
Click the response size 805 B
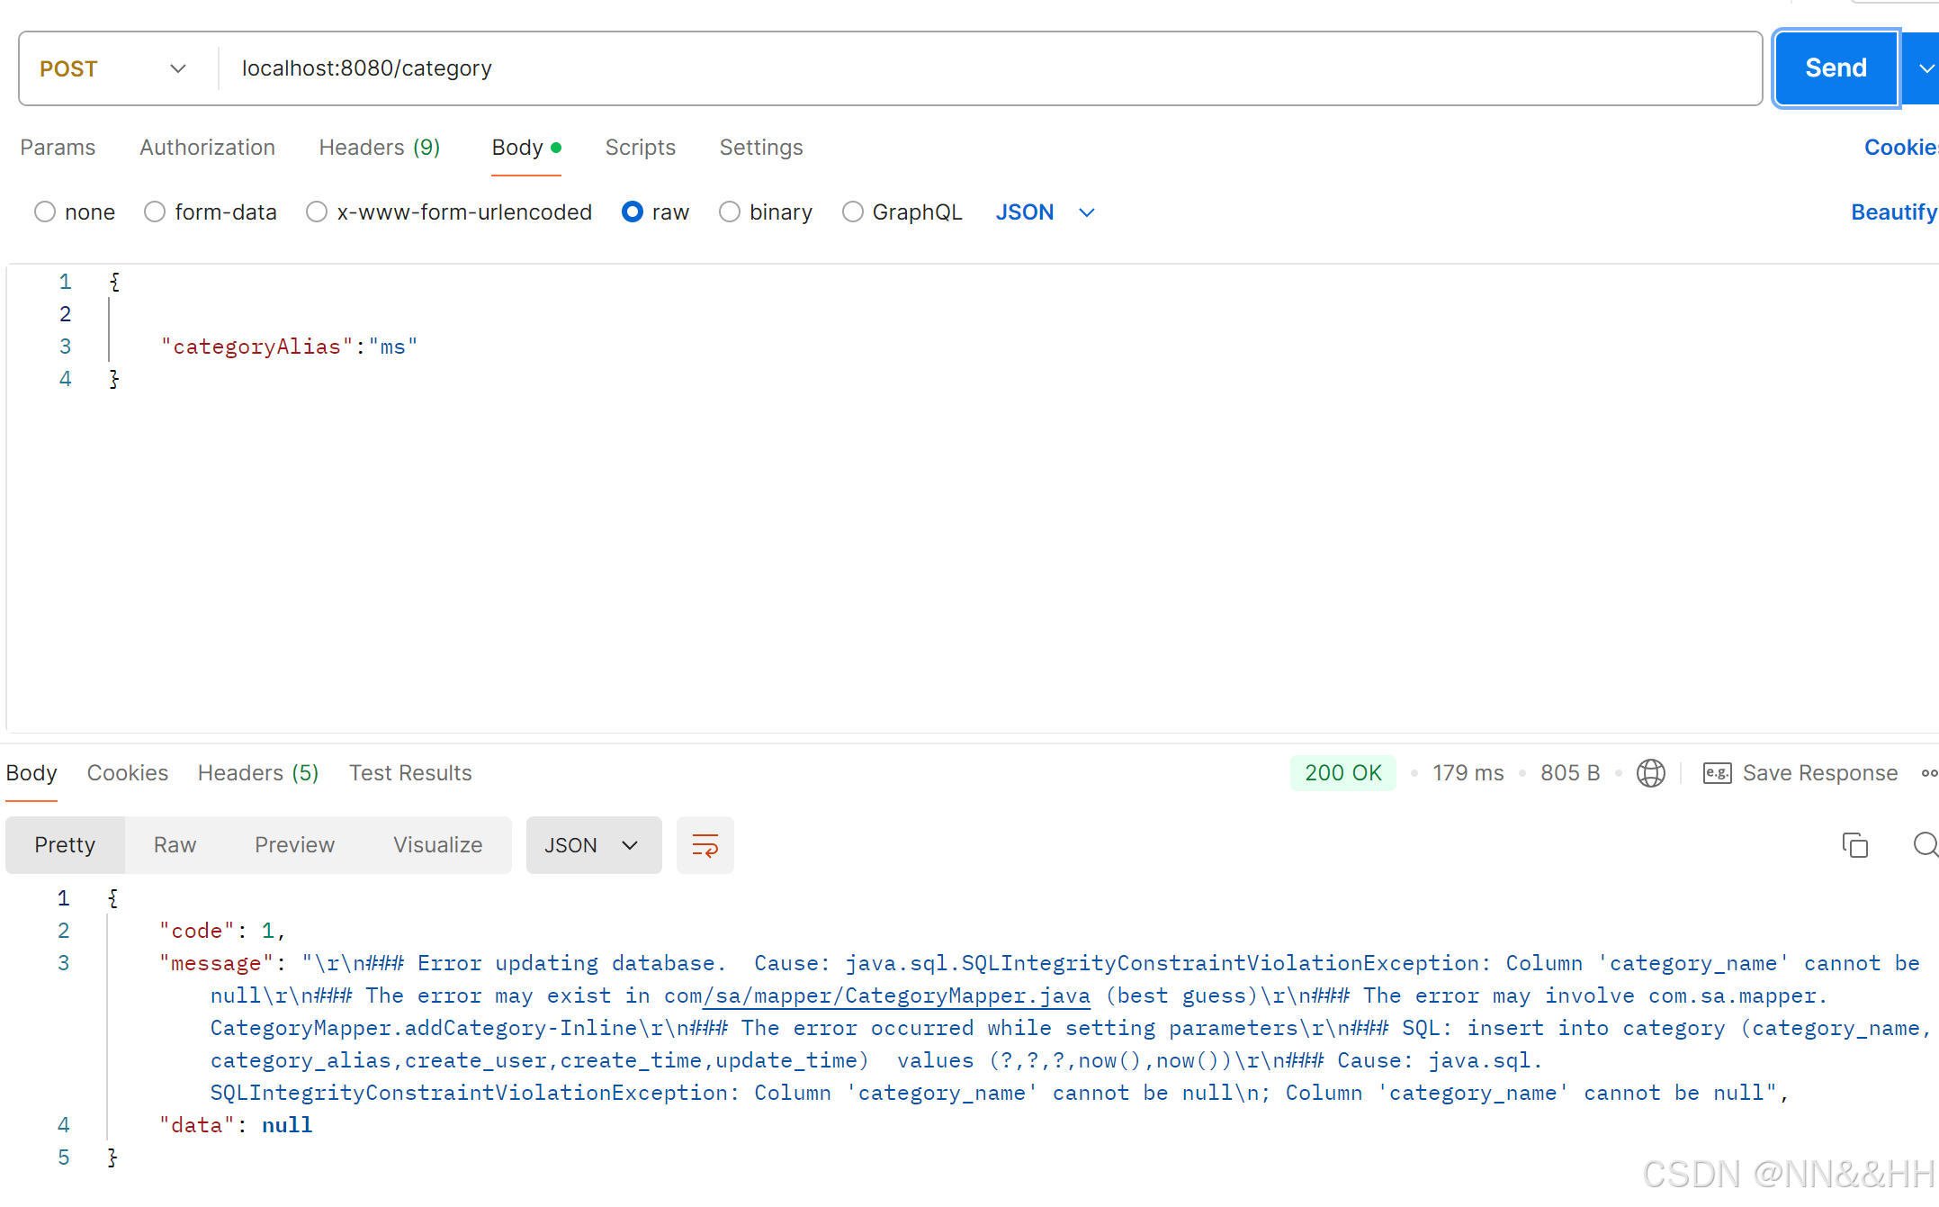tap(1569, 772)
